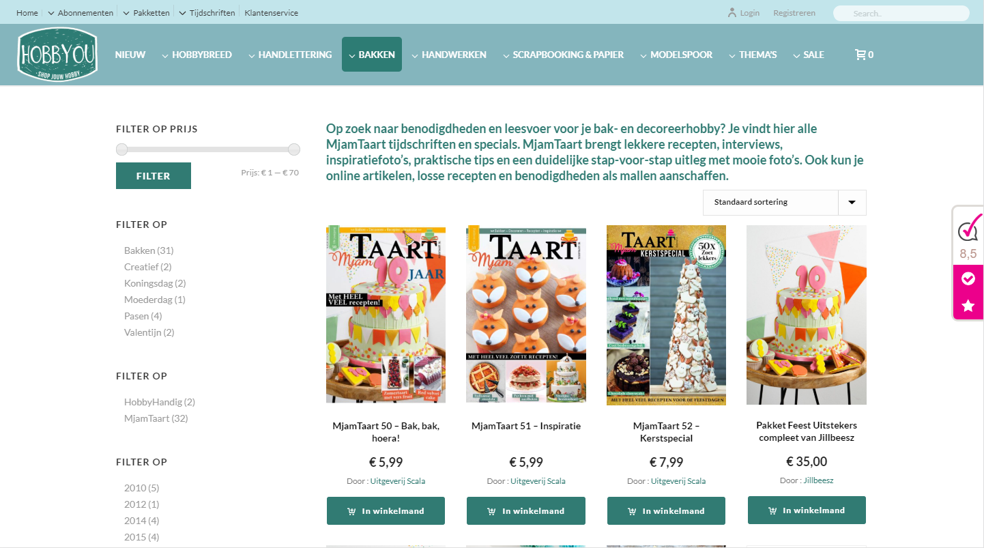Viewport: 984px width, 548px height.
Task: Apply the price FILTER button
Action: (154, 176)
